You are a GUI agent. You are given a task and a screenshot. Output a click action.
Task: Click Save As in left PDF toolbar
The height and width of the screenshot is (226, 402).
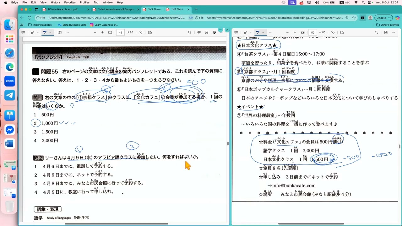pyautogui.click(x=214, y=32)
